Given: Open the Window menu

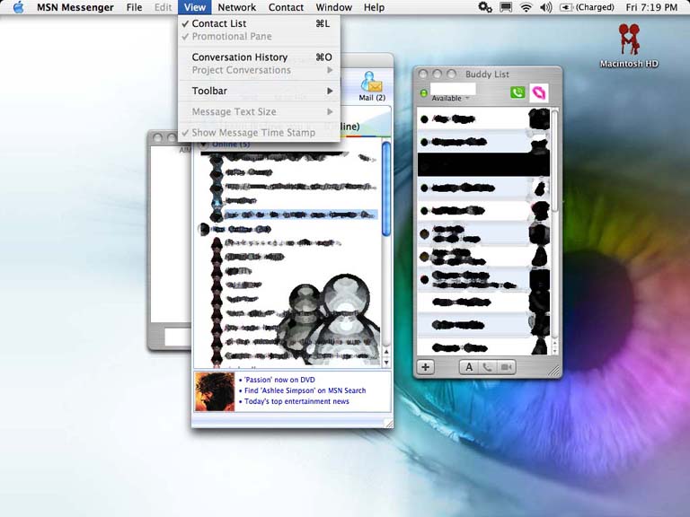Looking at the screenshot, I should pyautogui.click(x=334, y=7).
